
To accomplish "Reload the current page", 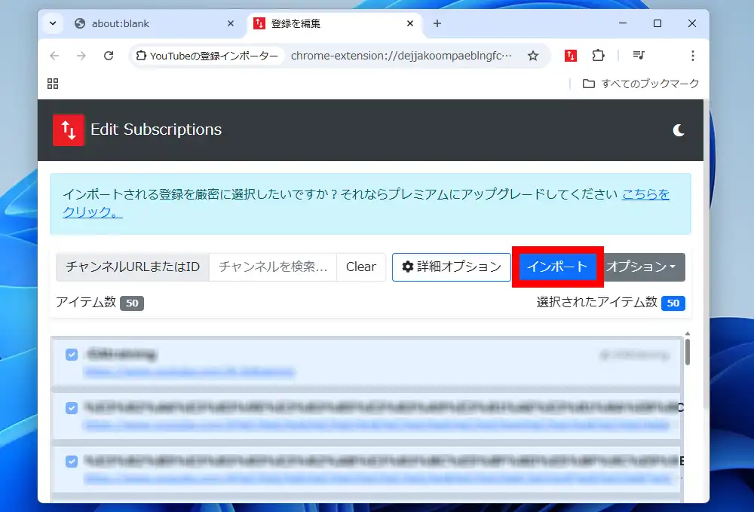I will [109, 56].
